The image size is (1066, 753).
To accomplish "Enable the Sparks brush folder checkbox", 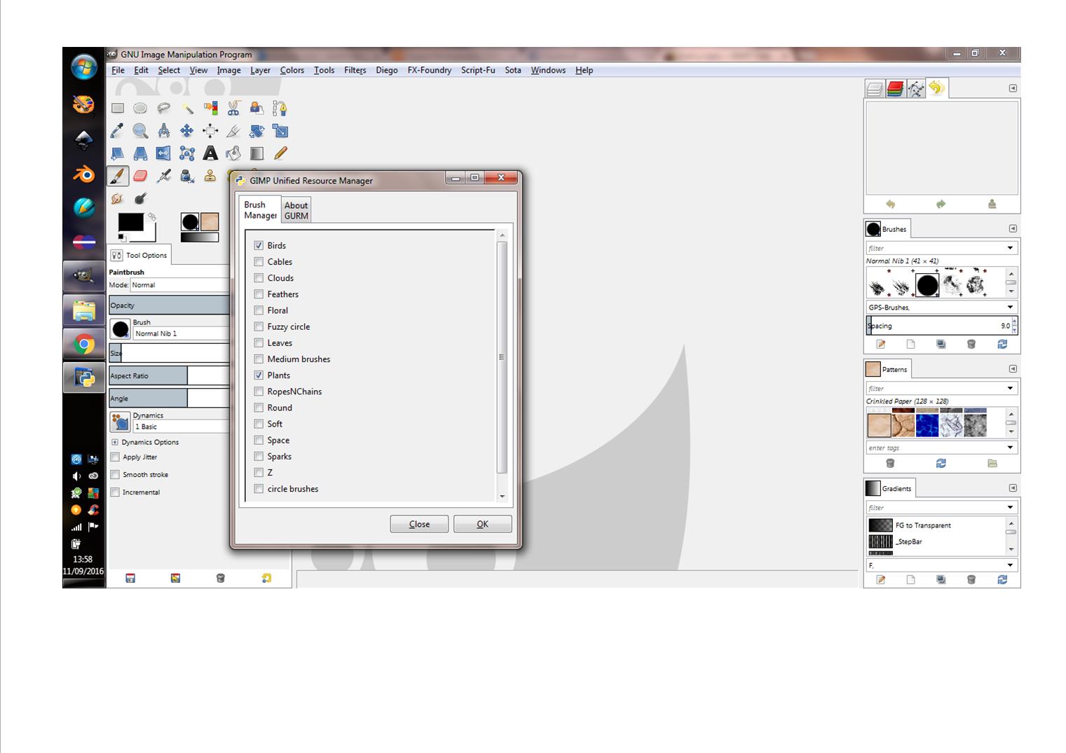I will click(x=259, y=457).
